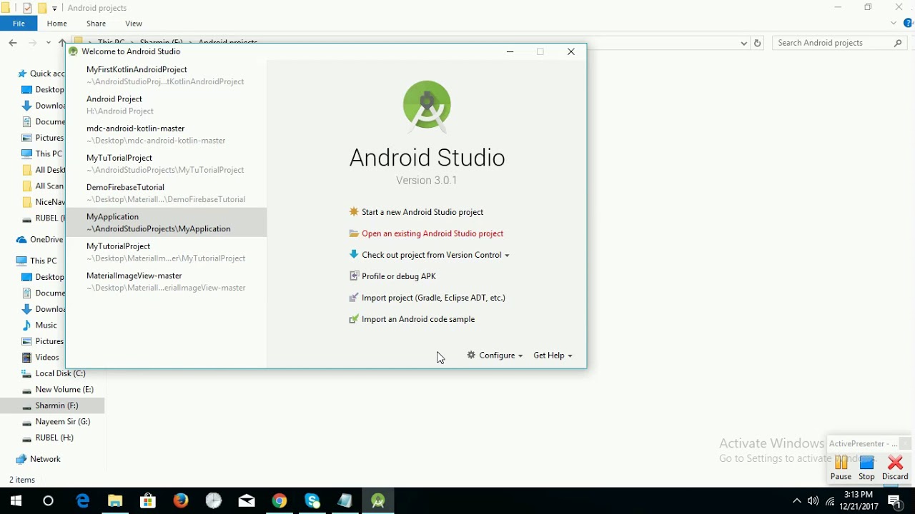Click the Import Android code sample icon
Screen dimensions: 915x514
[353, 319]
